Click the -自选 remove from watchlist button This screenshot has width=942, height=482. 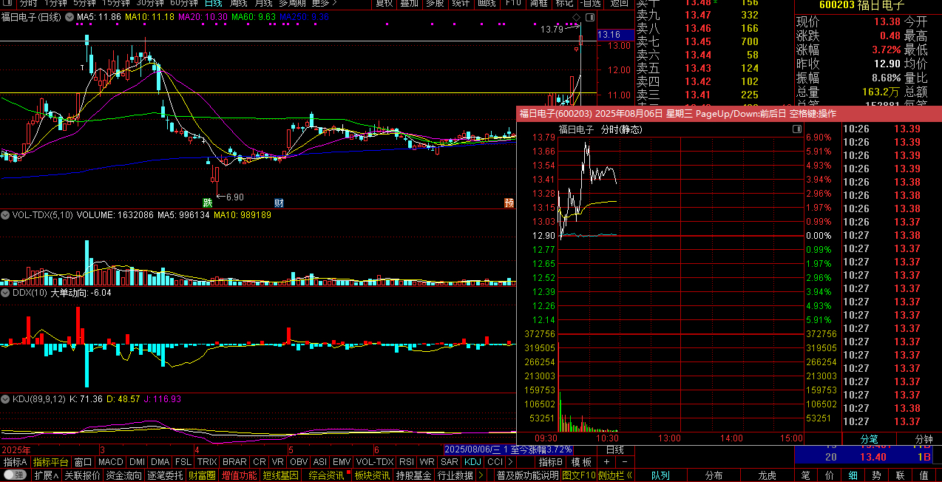pyautogui.click(x=589, y=3)
